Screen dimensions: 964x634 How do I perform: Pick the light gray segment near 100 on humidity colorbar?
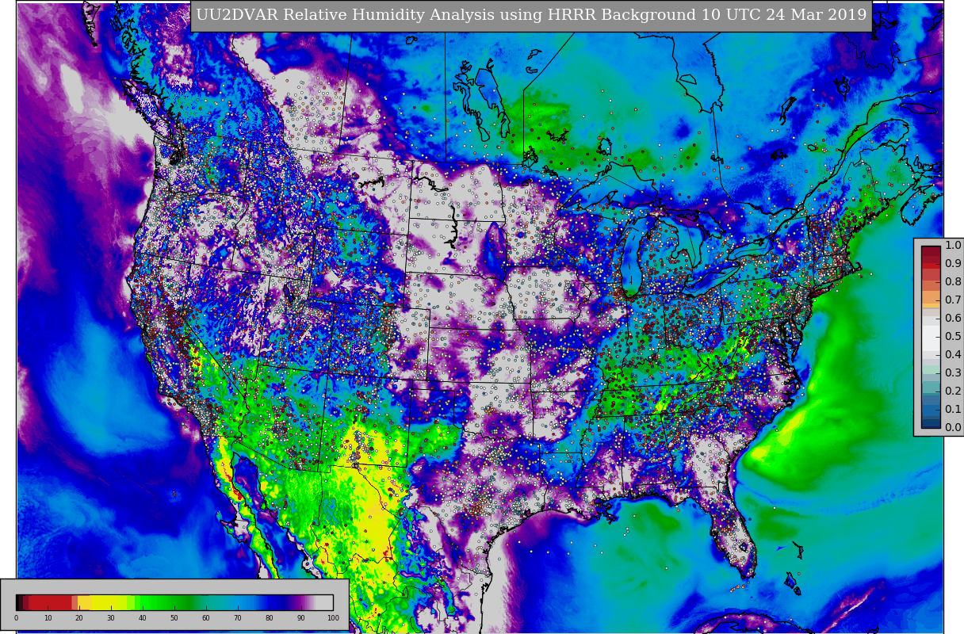[x=325, y=602]
